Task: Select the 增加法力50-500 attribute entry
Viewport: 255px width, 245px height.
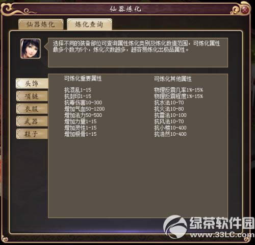Action: [83, 115]
